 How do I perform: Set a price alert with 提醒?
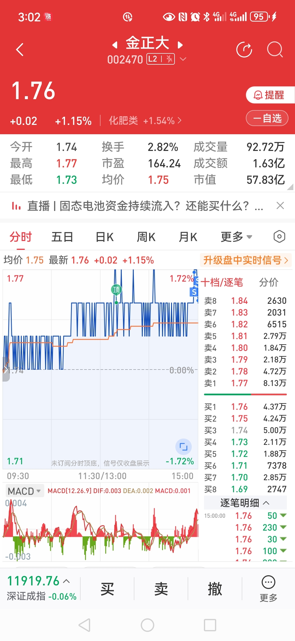coord(270,95)
